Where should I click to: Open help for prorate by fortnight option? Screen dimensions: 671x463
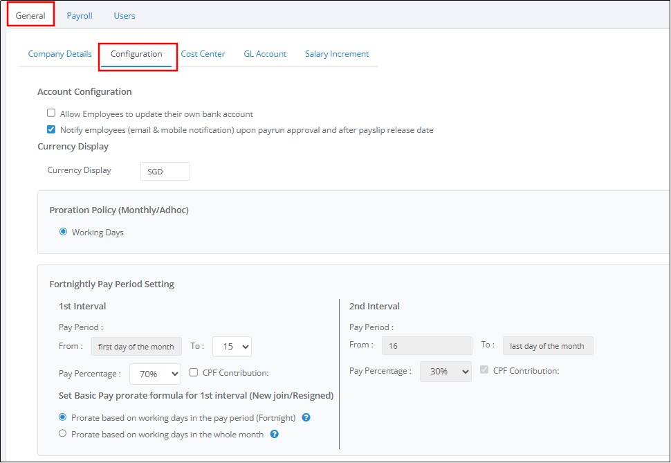coord(306,417)
